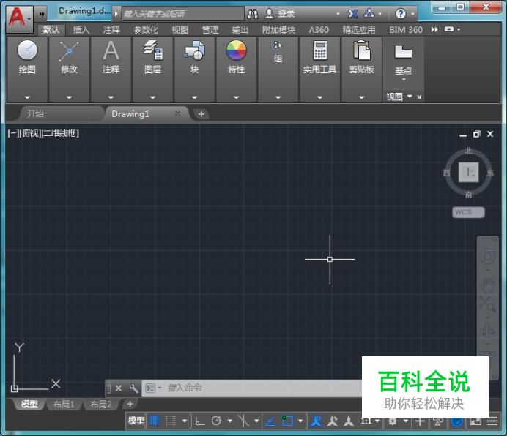The height and width of the screenshot is (436, 507).
Task: Click the 登录 (Sign In) button
Action: pyautogui.click(x=286, y=13)
